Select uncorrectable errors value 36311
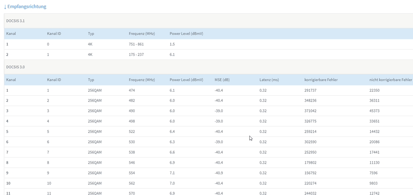This screenshot has height=195, width=413. pyautogui.click(x=375, y=100)
